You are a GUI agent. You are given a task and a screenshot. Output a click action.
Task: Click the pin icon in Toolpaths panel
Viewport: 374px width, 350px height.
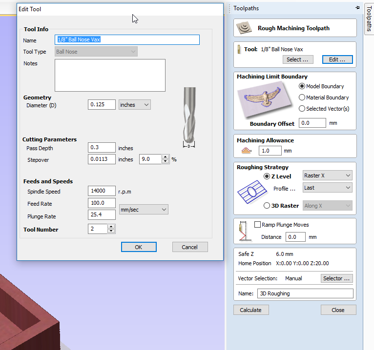click(357, 8)
